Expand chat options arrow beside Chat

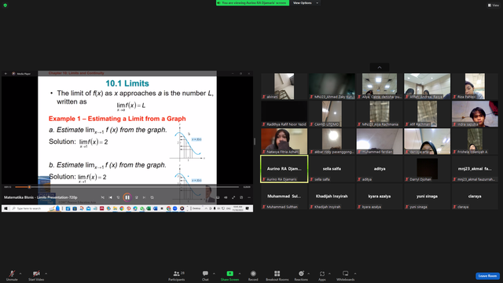214,274
